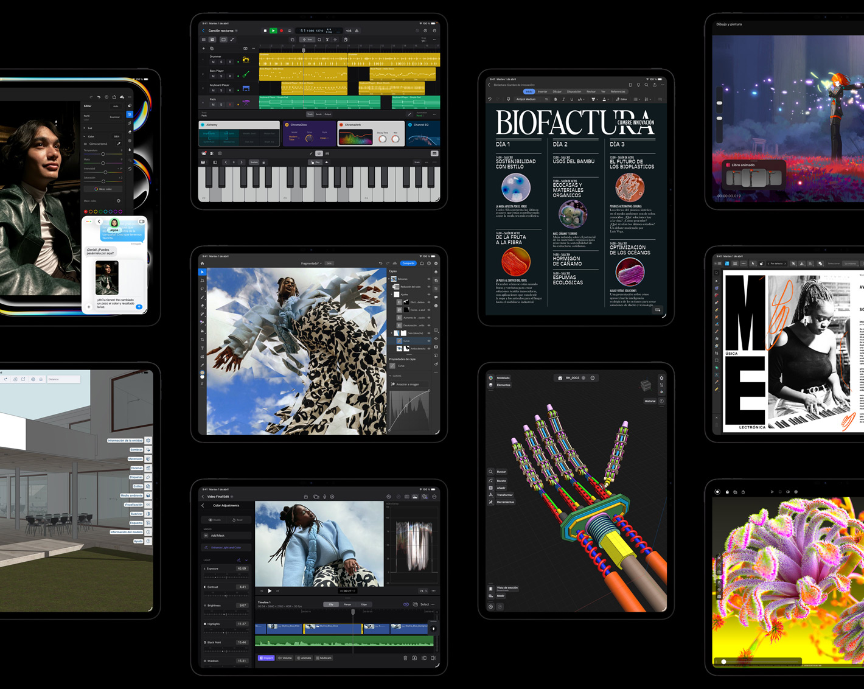Hide the Curva layer with its eye icon
Screen dimensions: 864x689
(428, 341)
